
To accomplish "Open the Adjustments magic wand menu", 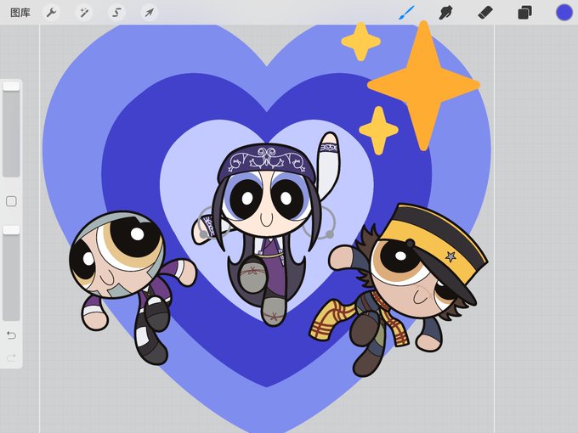I will 83,13.
